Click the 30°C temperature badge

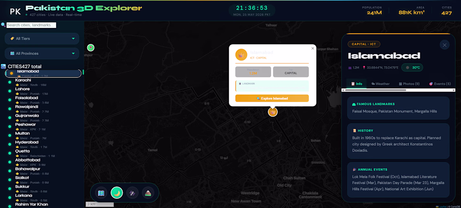[x=412, y=67]
